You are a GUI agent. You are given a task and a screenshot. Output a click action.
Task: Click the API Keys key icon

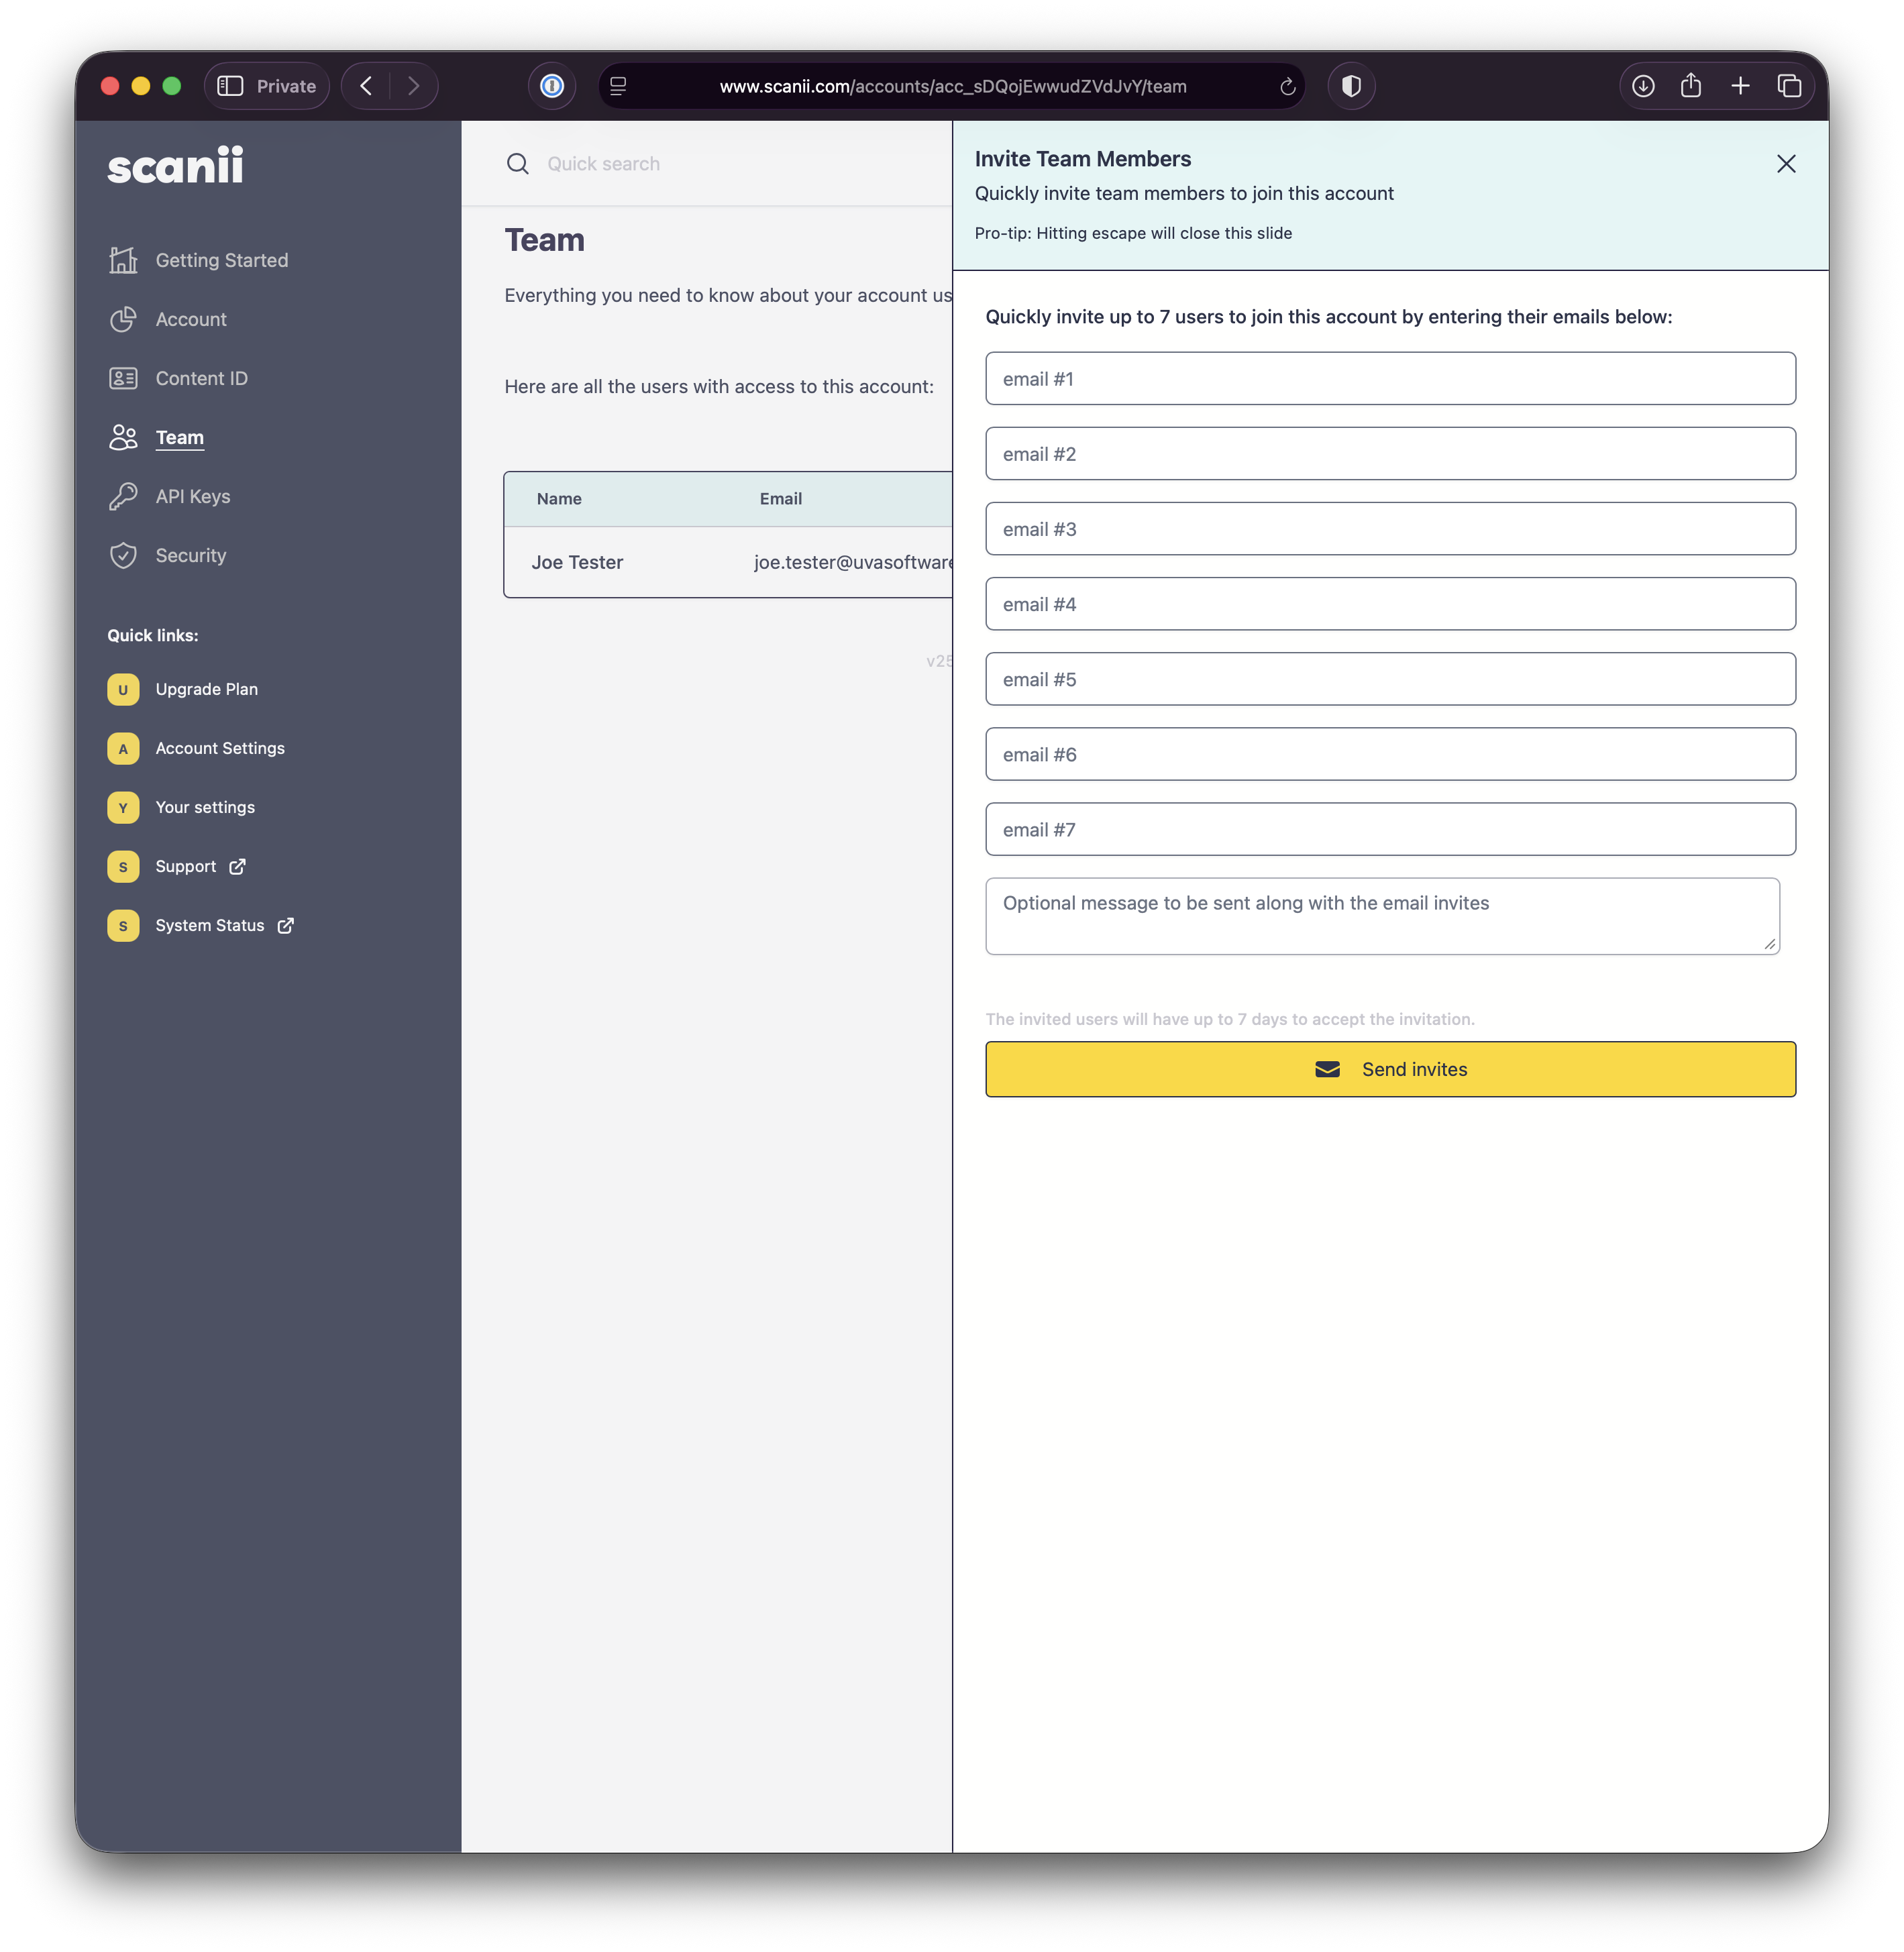123,496
